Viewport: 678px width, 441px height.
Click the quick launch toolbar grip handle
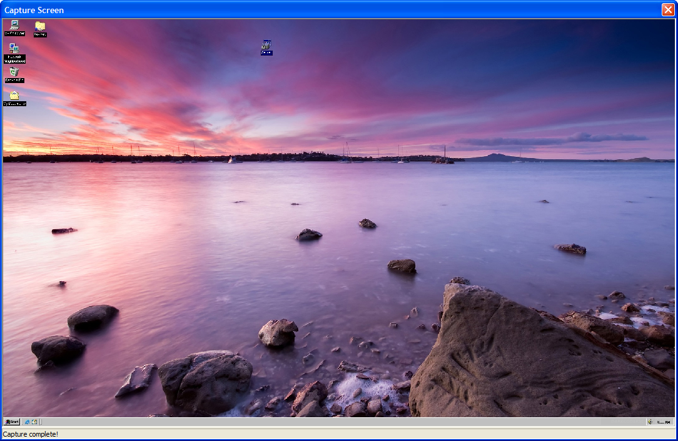pos(42,422)
